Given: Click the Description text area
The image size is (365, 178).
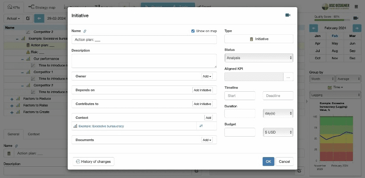Looking at the screenshot, I should click(x=144, y=61).
